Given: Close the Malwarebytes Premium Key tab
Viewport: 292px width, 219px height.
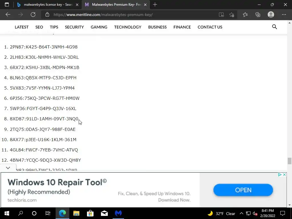Looking at the screenshot, I should tap(145, 5).
